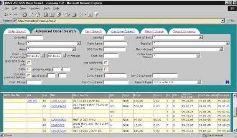The image size is (237, 138).
Task: Refresh the page with the Refresh icon
Action: (31, 14)
